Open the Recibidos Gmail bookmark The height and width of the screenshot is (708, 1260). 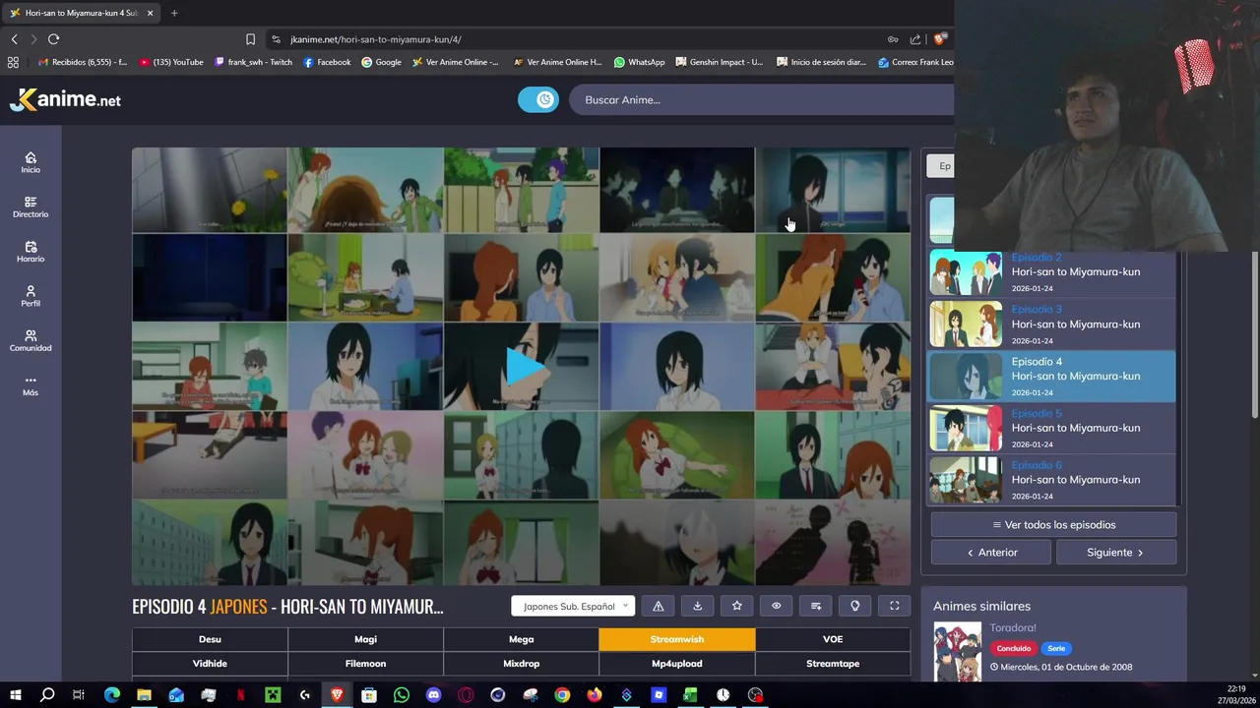(82, 62)
